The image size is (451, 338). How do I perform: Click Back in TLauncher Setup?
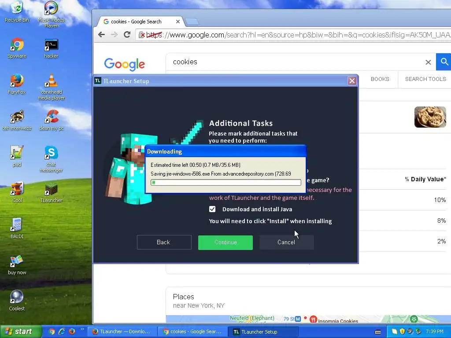point(164,242)
